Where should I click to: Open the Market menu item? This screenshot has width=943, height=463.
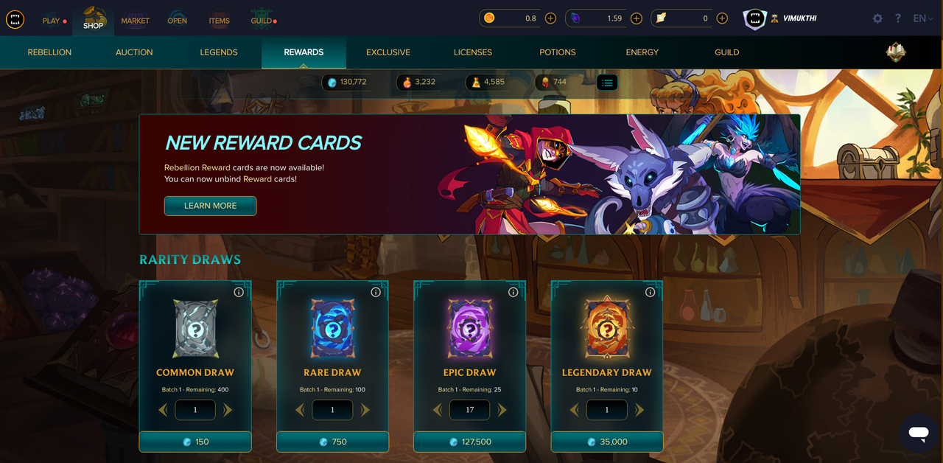[135, 21]
